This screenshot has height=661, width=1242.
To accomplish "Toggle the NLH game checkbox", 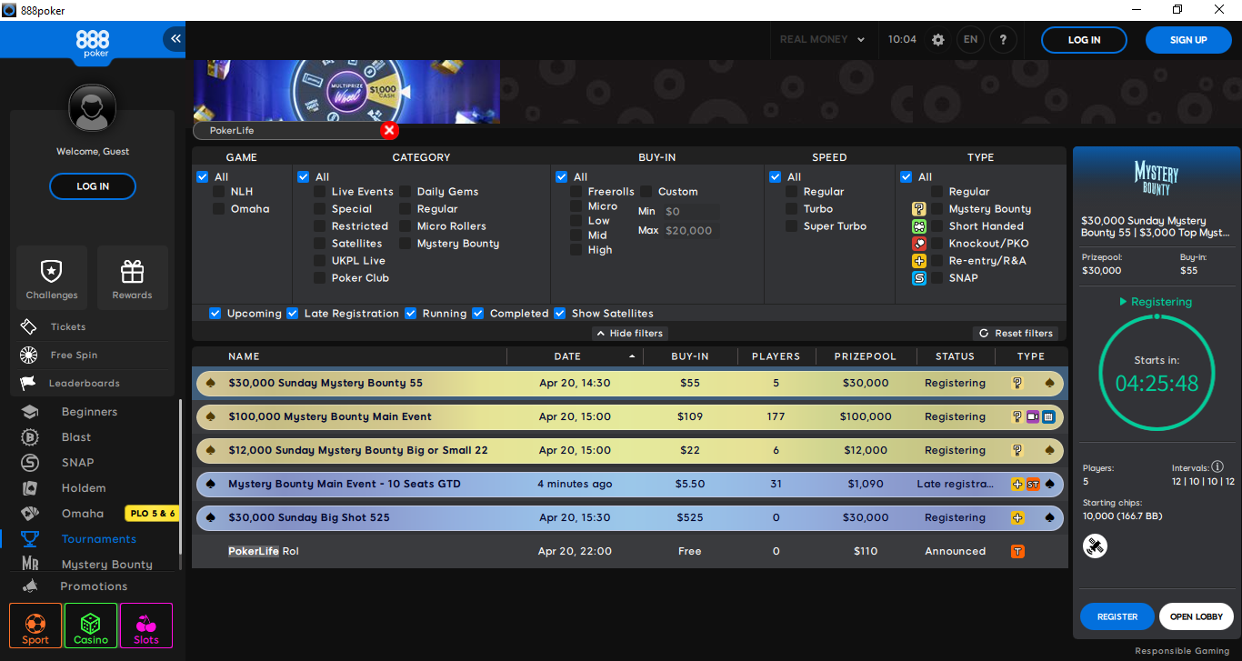I will pos(219,192).
